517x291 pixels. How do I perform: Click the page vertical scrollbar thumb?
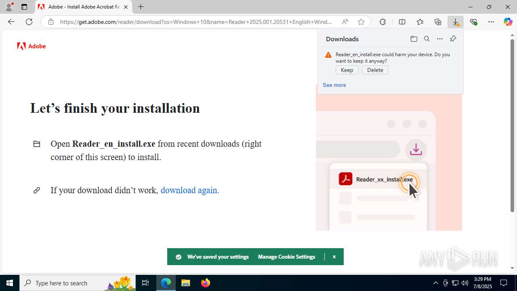coord(512,125)
